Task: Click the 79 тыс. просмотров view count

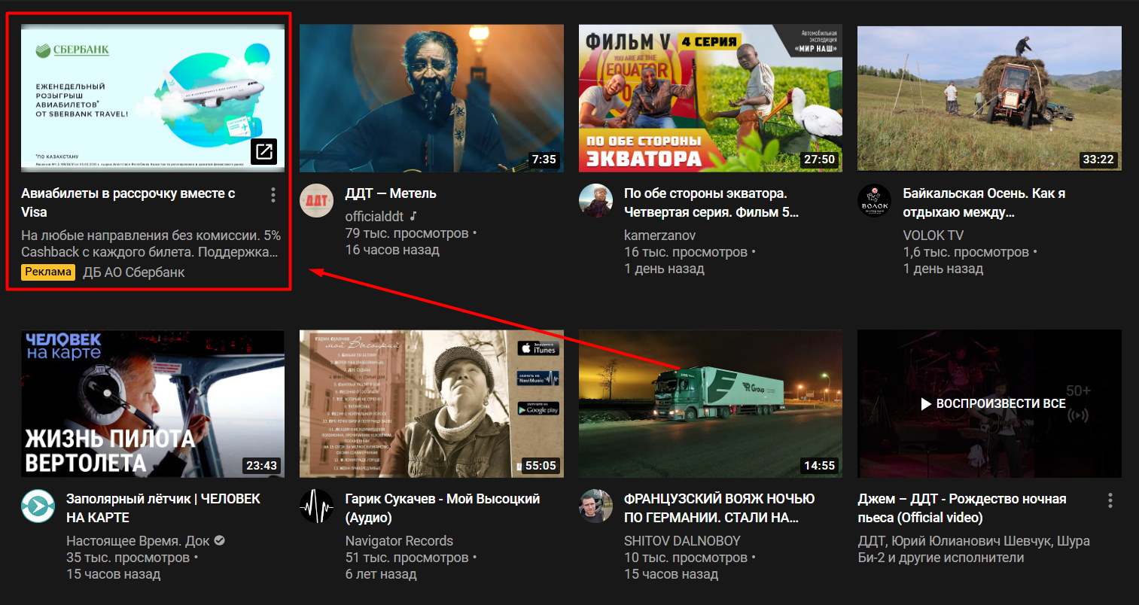Action: [x=407, y=233]
